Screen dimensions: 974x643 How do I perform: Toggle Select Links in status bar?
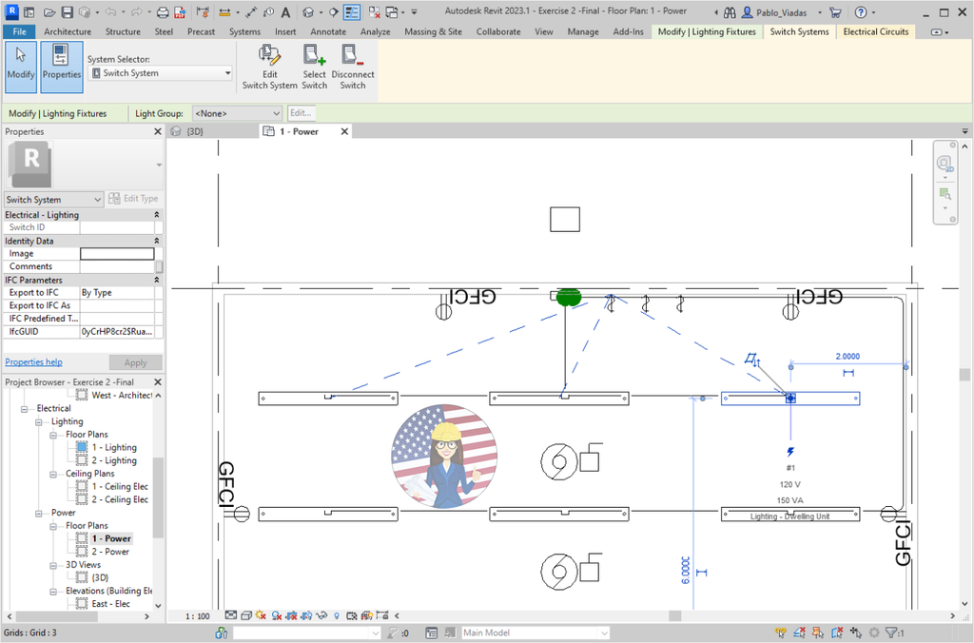(x=781, y=633)
